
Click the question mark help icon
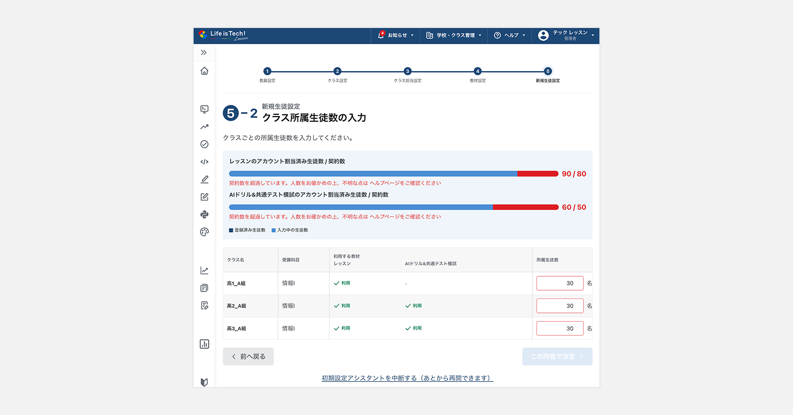(x=497, y=36)
